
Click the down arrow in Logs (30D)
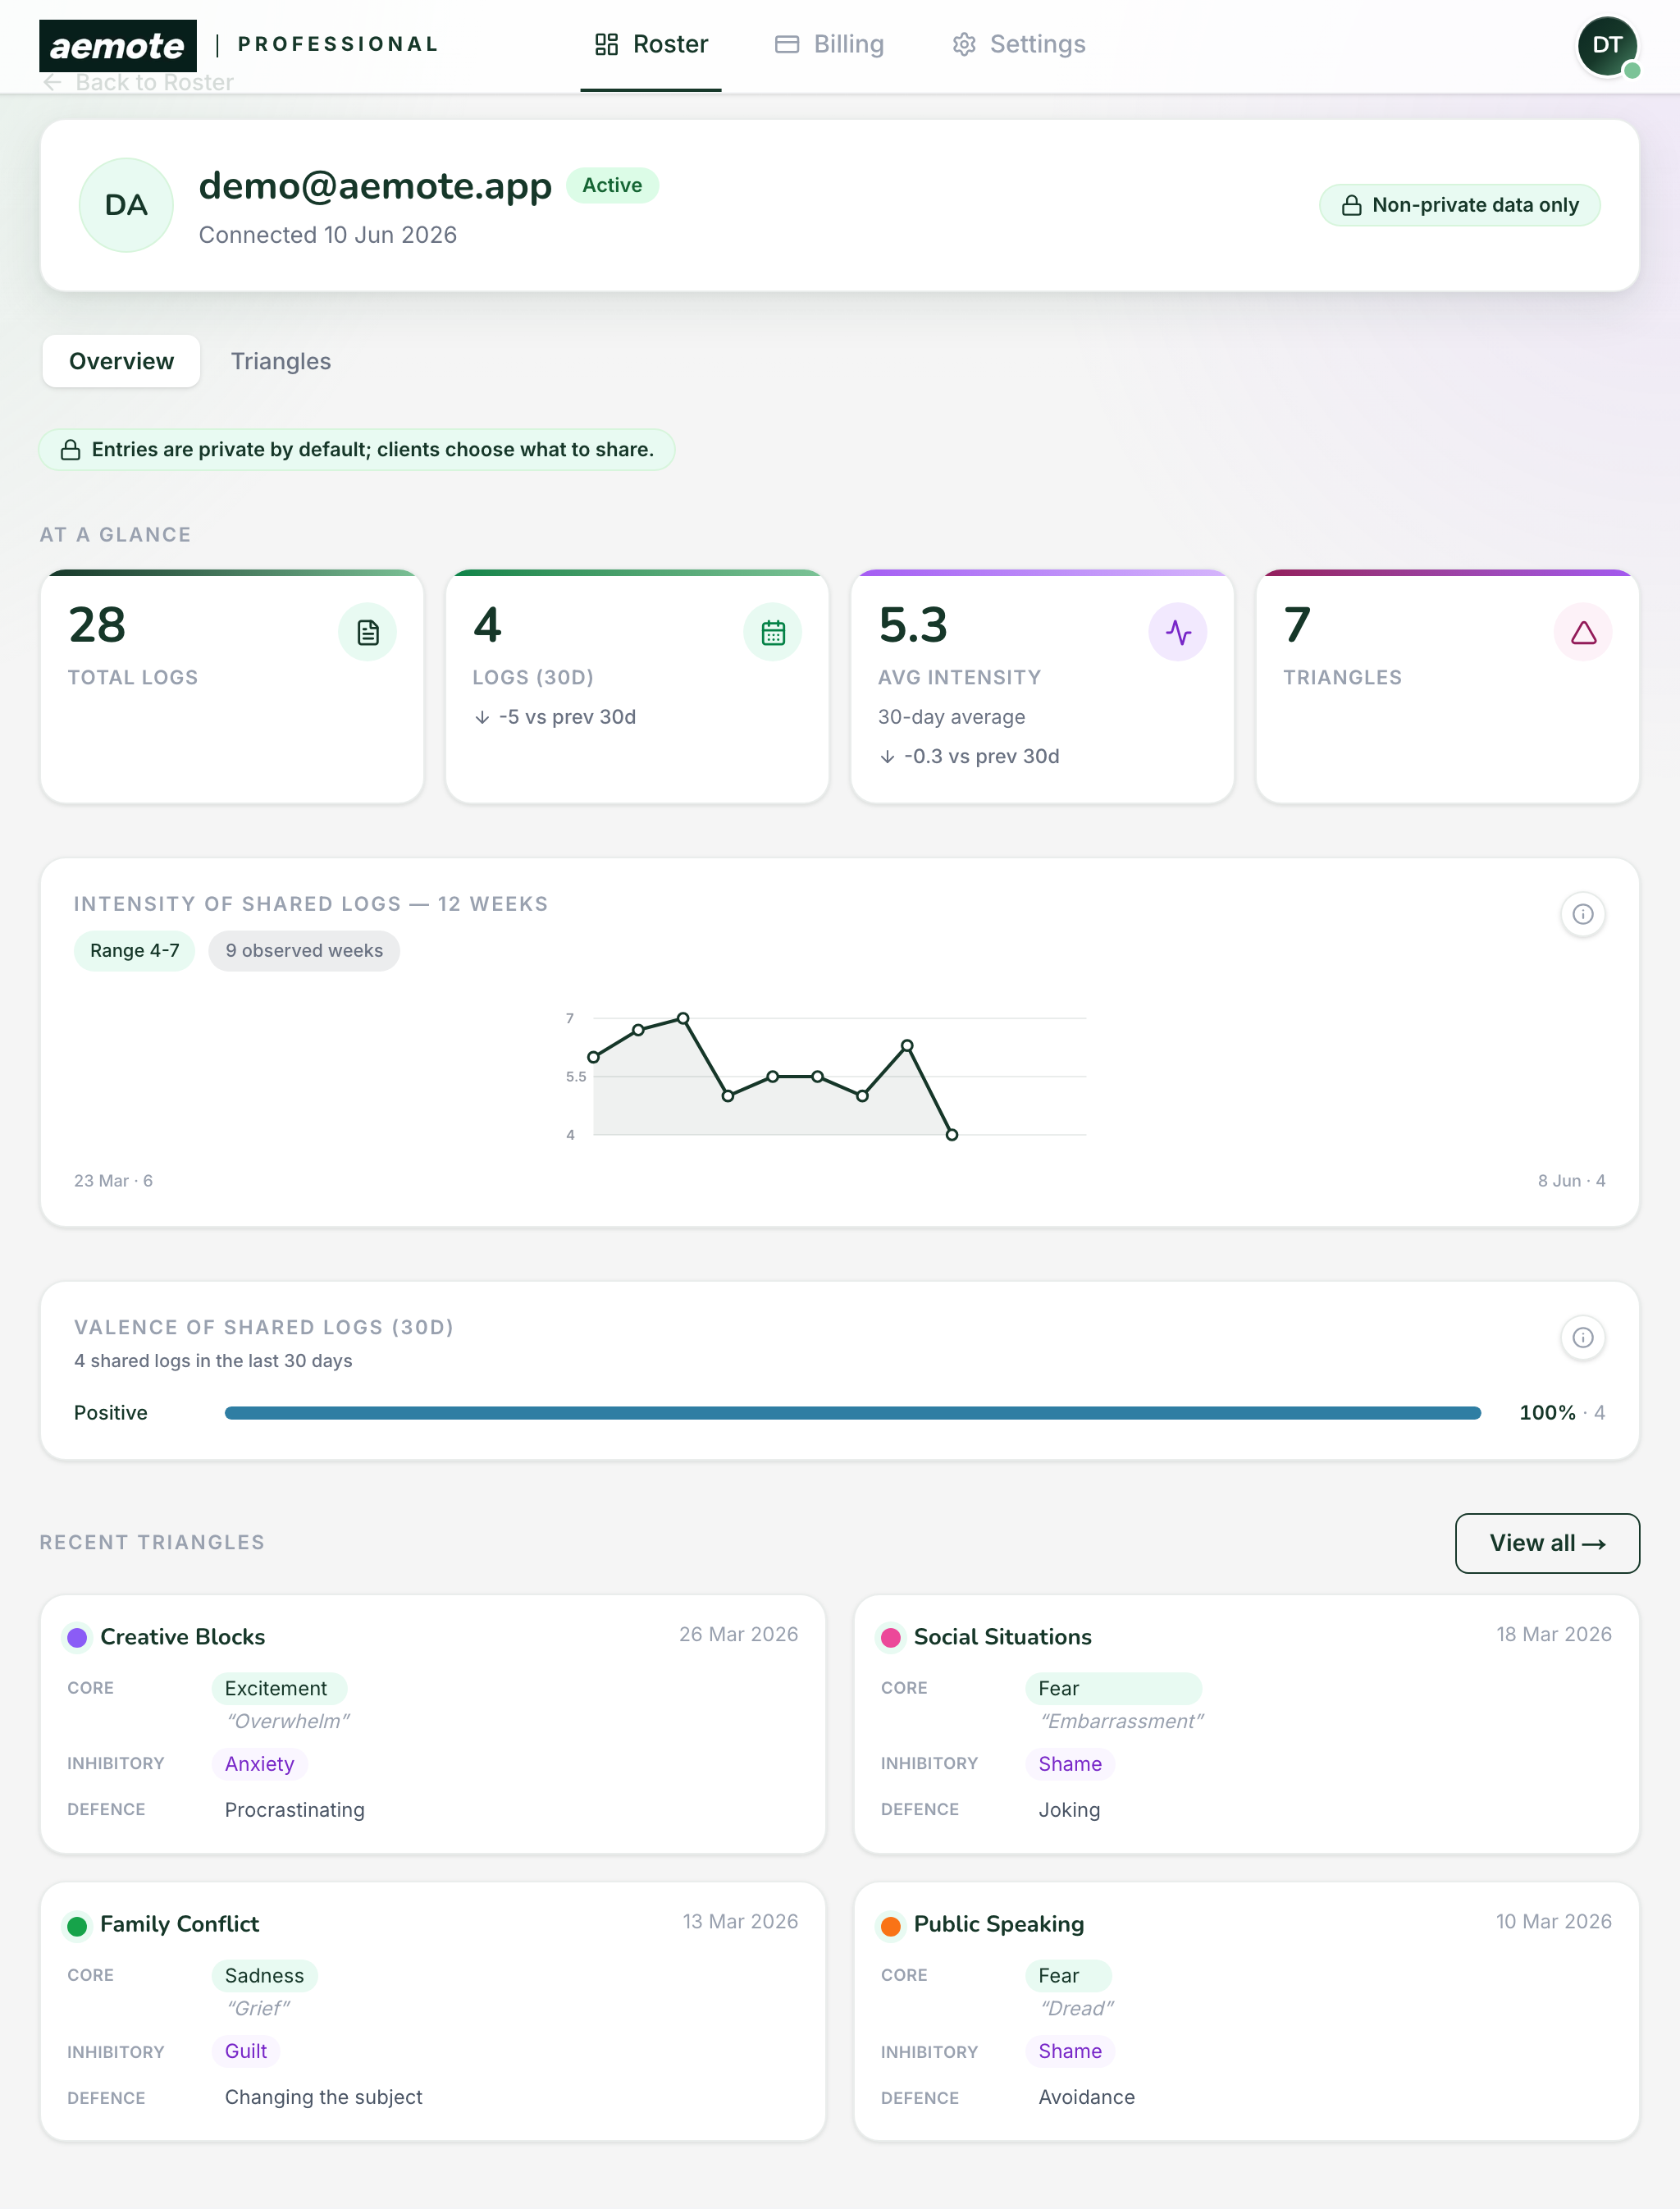(482, 717)
